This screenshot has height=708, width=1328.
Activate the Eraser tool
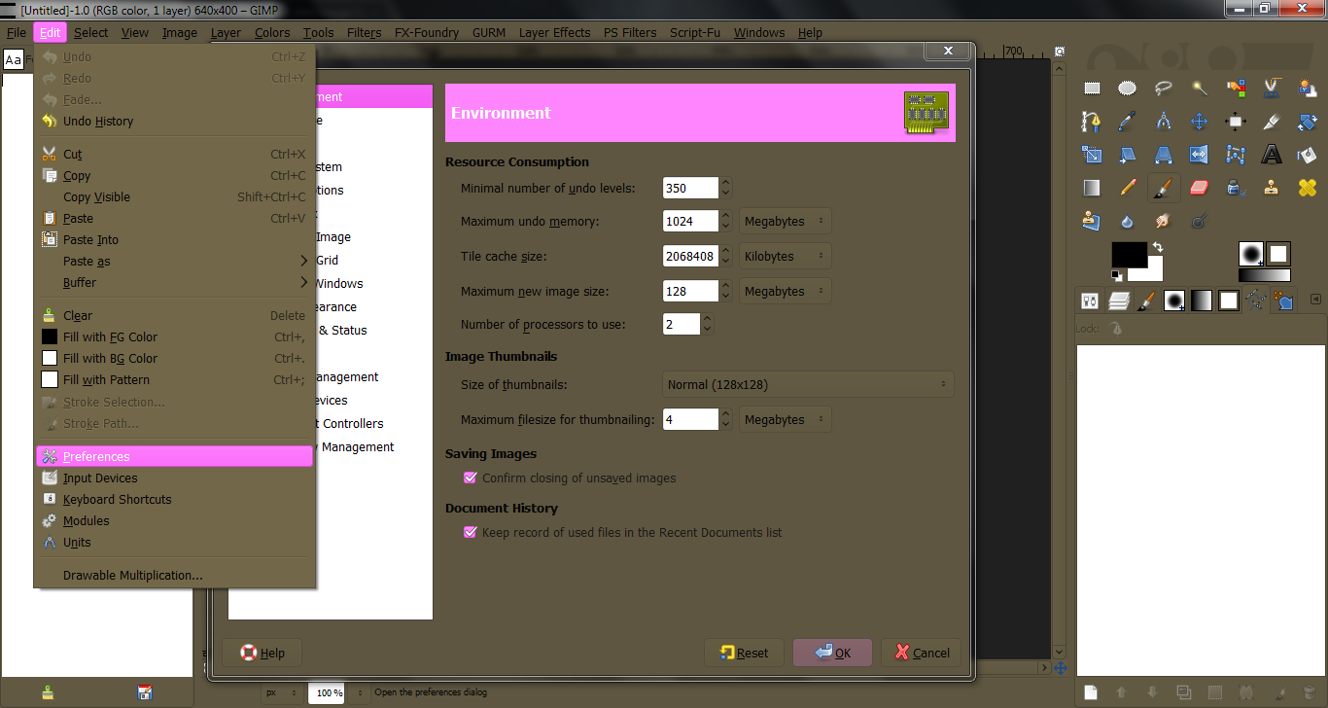(1199, 188)
